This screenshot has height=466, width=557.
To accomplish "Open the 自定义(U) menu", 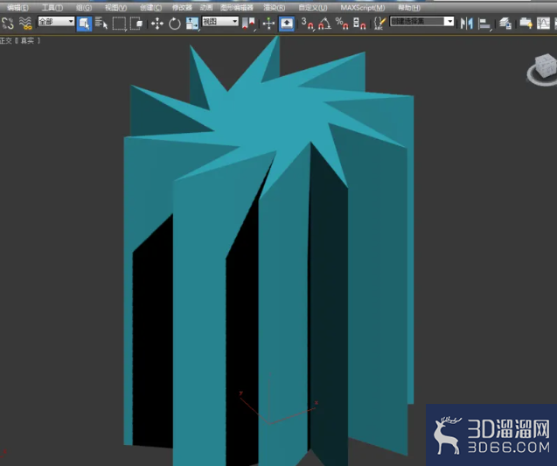I will click(x=313, y=8).
